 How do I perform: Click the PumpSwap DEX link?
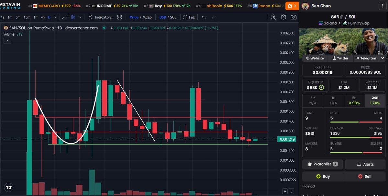356,23
